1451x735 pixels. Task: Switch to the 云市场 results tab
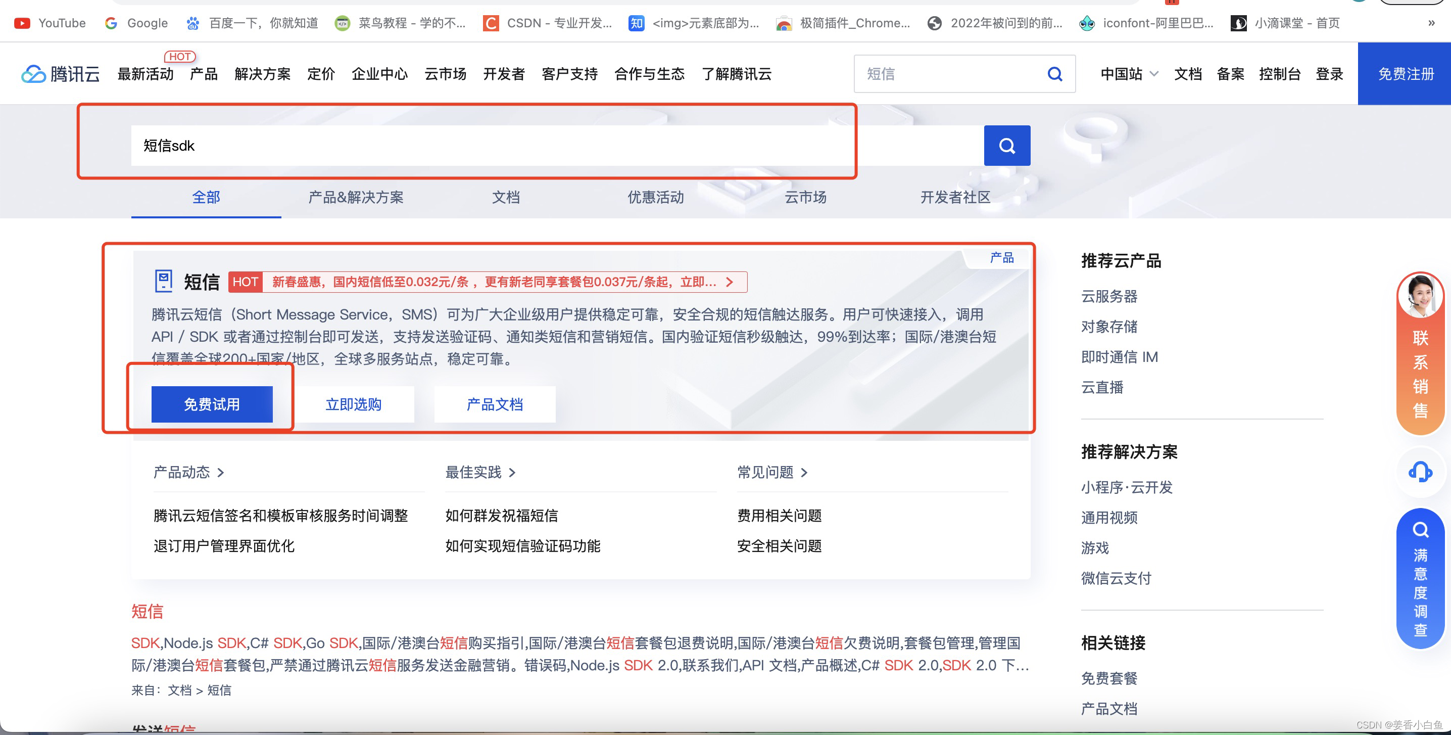(805, 197)
